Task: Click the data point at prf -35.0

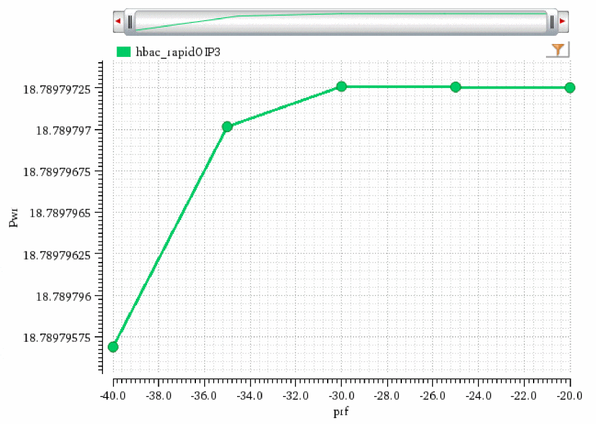Action: (x=227, y=127)
